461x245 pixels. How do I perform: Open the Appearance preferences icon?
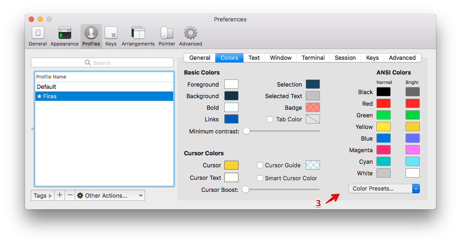65,33
